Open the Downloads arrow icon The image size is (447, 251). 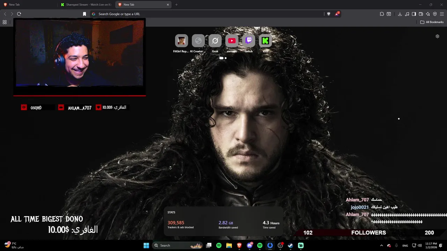(x=400, y=14)
